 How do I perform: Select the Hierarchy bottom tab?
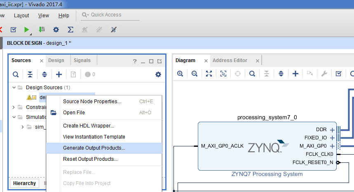tap(24, 183)
